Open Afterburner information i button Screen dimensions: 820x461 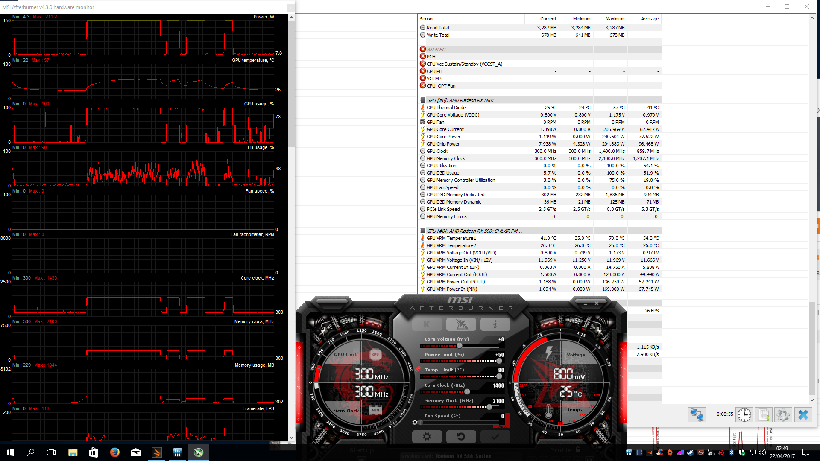click(x=495, y=324)
